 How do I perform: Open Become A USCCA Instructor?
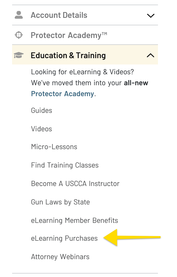coord(75,184)
